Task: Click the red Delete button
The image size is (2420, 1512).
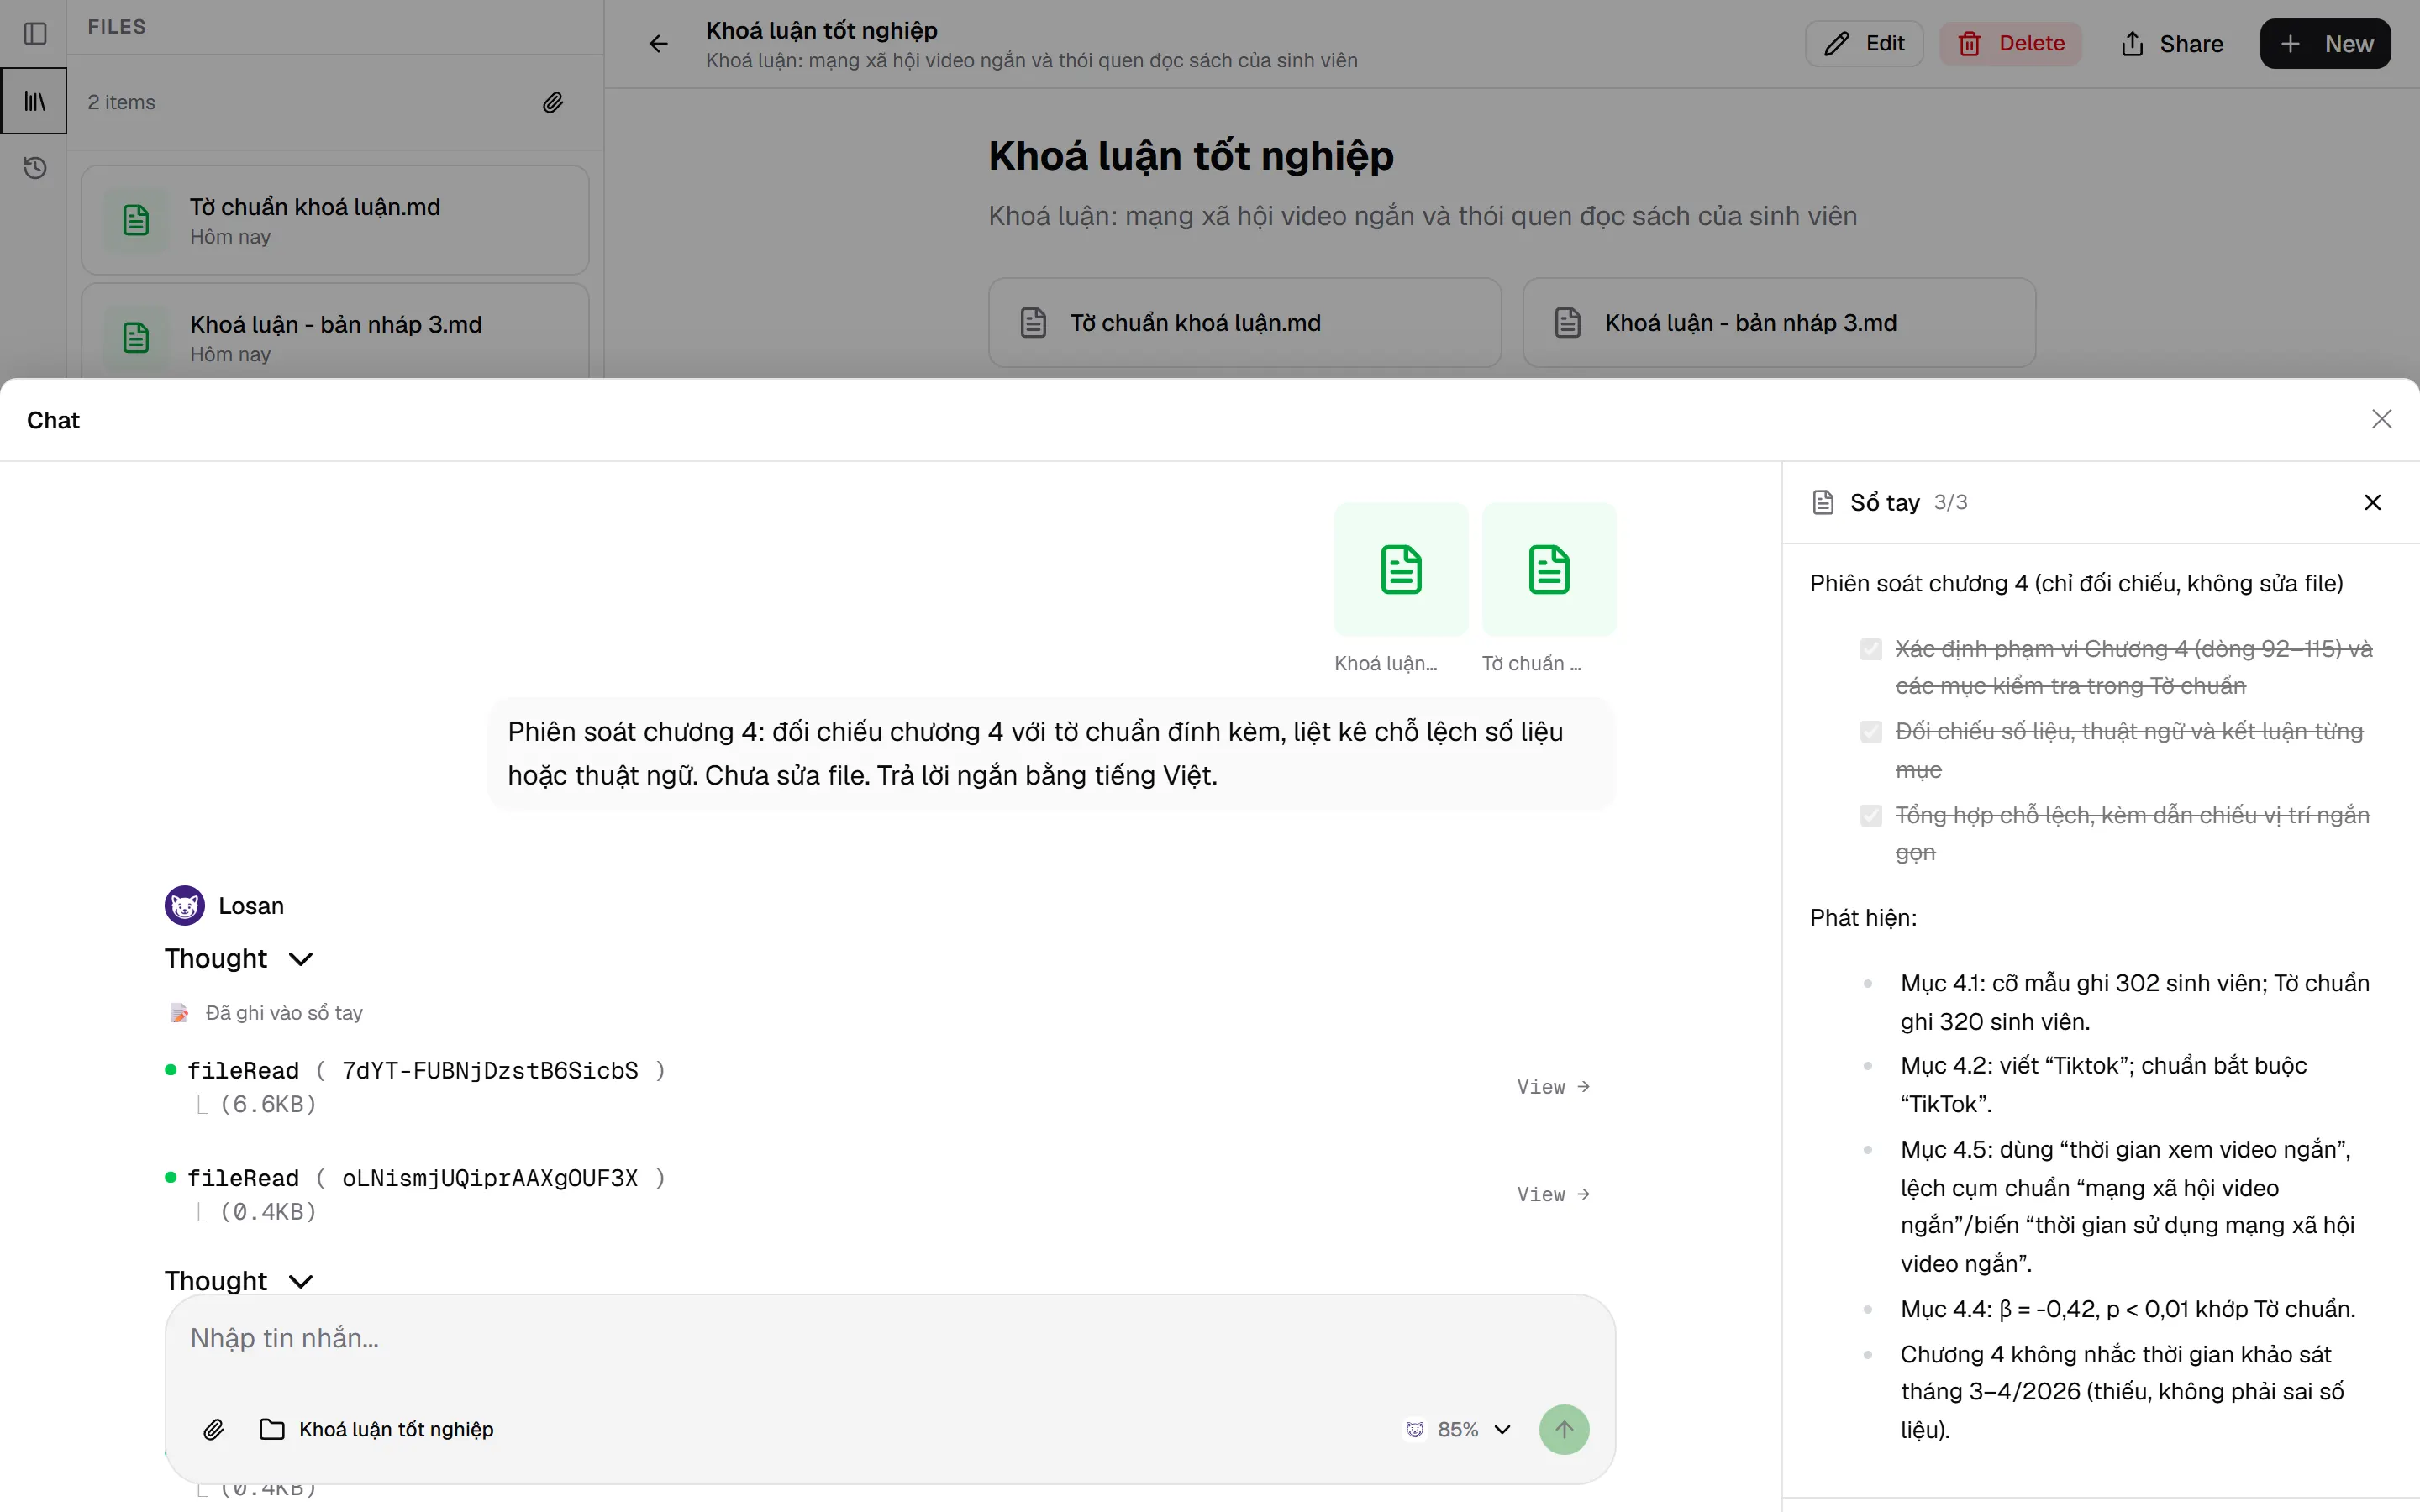Action: pyautogui.click(x=2011, y=44)
